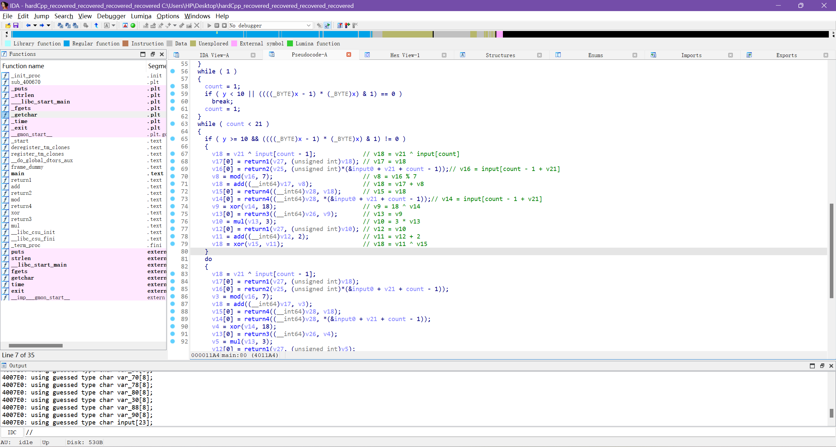This screenshot has width=836, height=447.
Task: Close the Pseudocode-A tab
Action: 349,54
